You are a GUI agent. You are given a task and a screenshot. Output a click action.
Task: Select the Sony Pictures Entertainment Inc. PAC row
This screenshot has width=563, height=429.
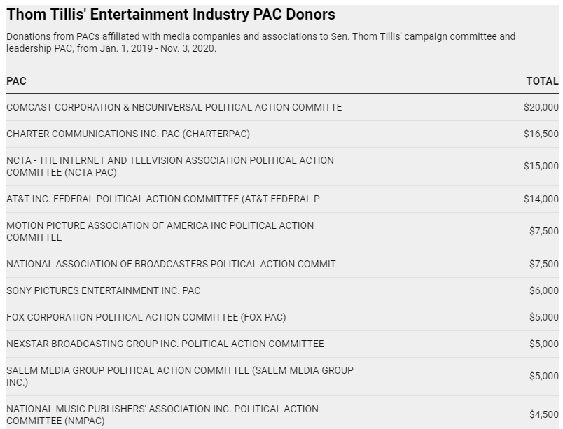[104, 290]
